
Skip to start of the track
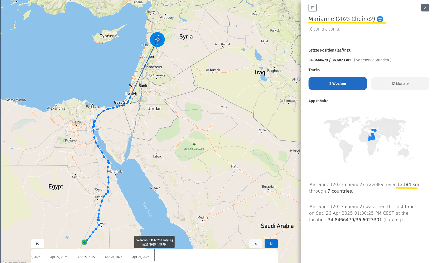pyautogui.click(x=38, y=244)
